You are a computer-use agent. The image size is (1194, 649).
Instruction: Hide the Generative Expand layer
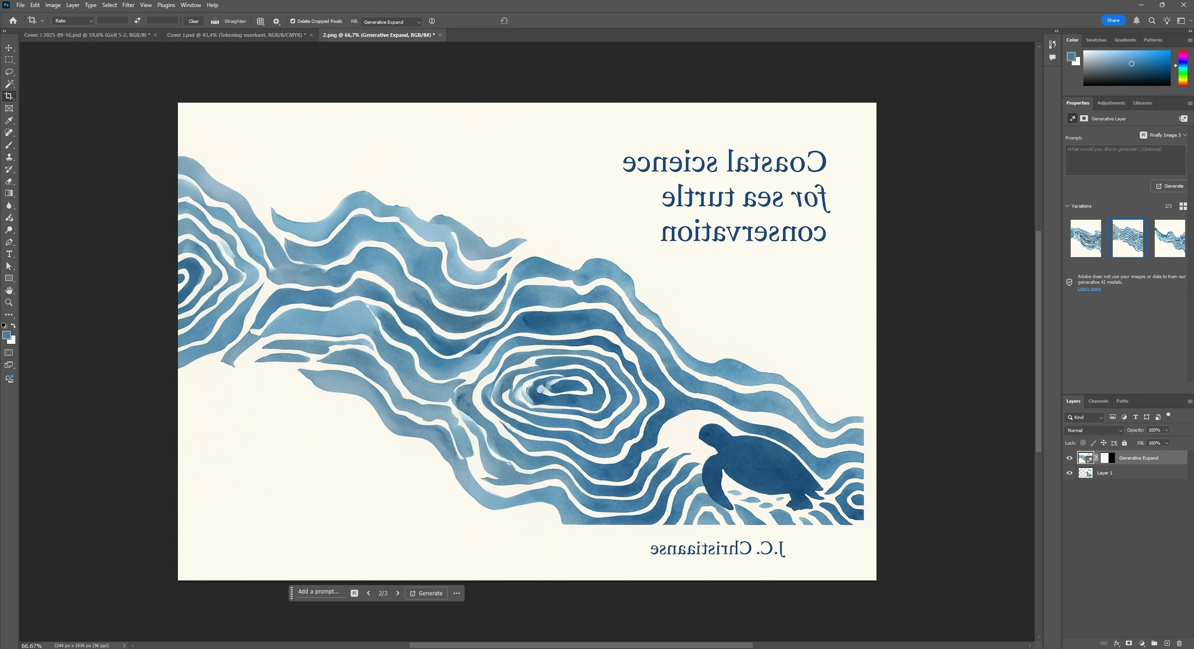(x=1069, y=458)
